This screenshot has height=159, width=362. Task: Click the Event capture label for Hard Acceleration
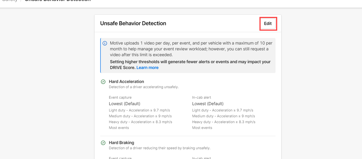pyautogui.click(x=120, y=97)
